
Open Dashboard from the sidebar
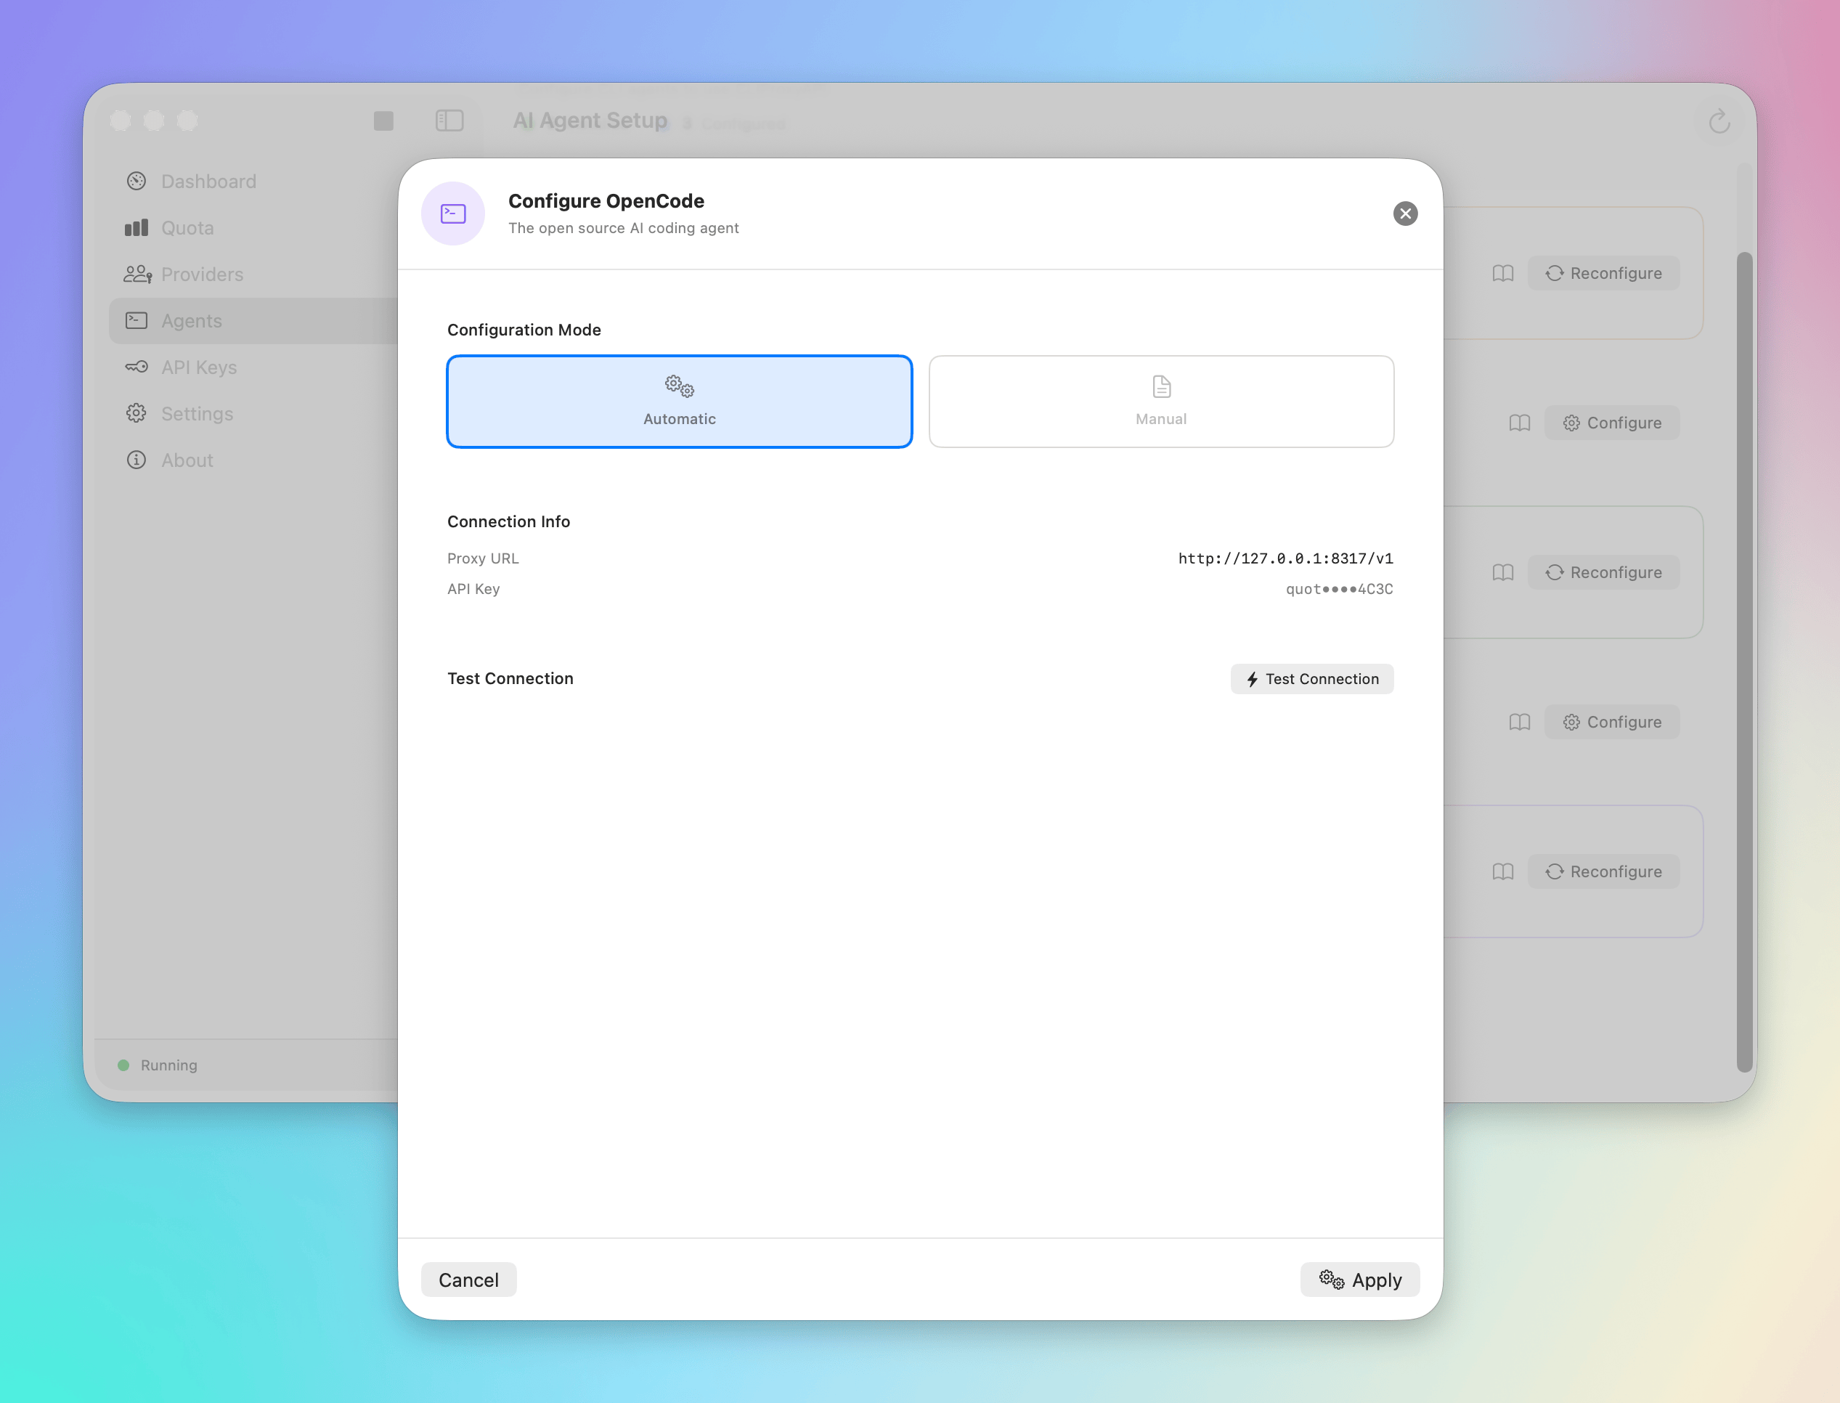pyautogui.click(x=208, y=182)
